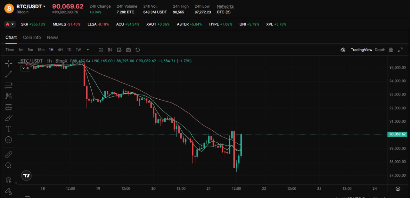Click the current price label 90,069.62 on axis
The height and width of the screenshot is (198, 410).
tap(397, 134)
